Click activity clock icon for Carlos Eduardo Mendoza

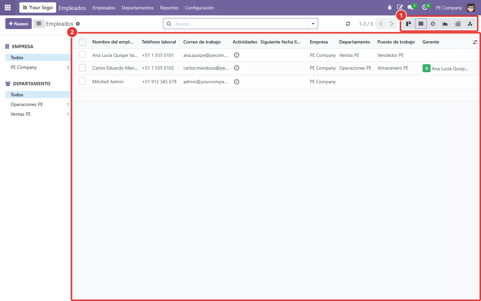pos(236,68)
